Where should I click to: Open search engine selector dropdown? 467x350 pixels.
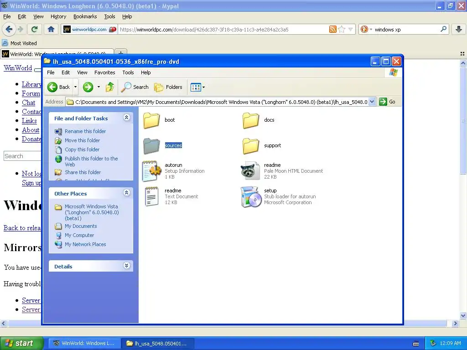click(371, 29)
